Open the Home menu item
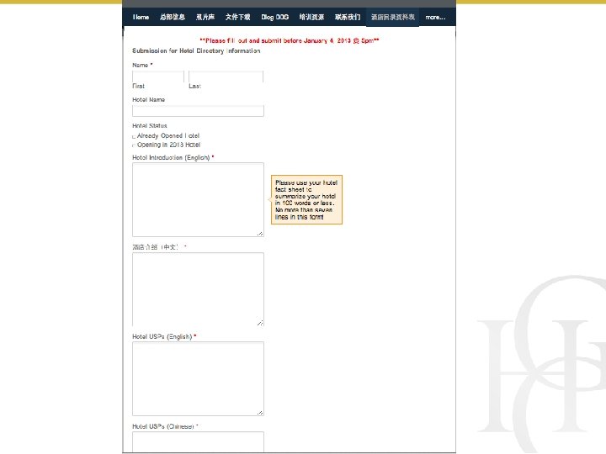Viewport: 606px width, 454px height. point(141,17)
